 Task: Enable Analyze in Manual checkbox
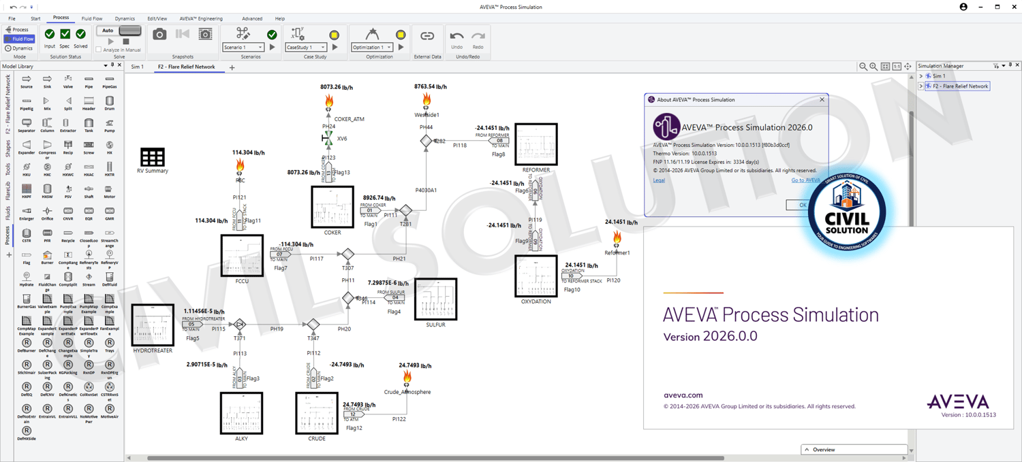click(99, 50)
